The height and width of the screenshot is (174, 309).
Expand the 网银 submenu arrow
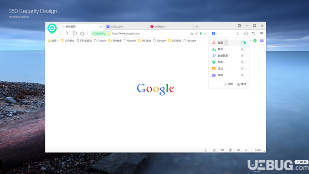click(x=226, y=62)
